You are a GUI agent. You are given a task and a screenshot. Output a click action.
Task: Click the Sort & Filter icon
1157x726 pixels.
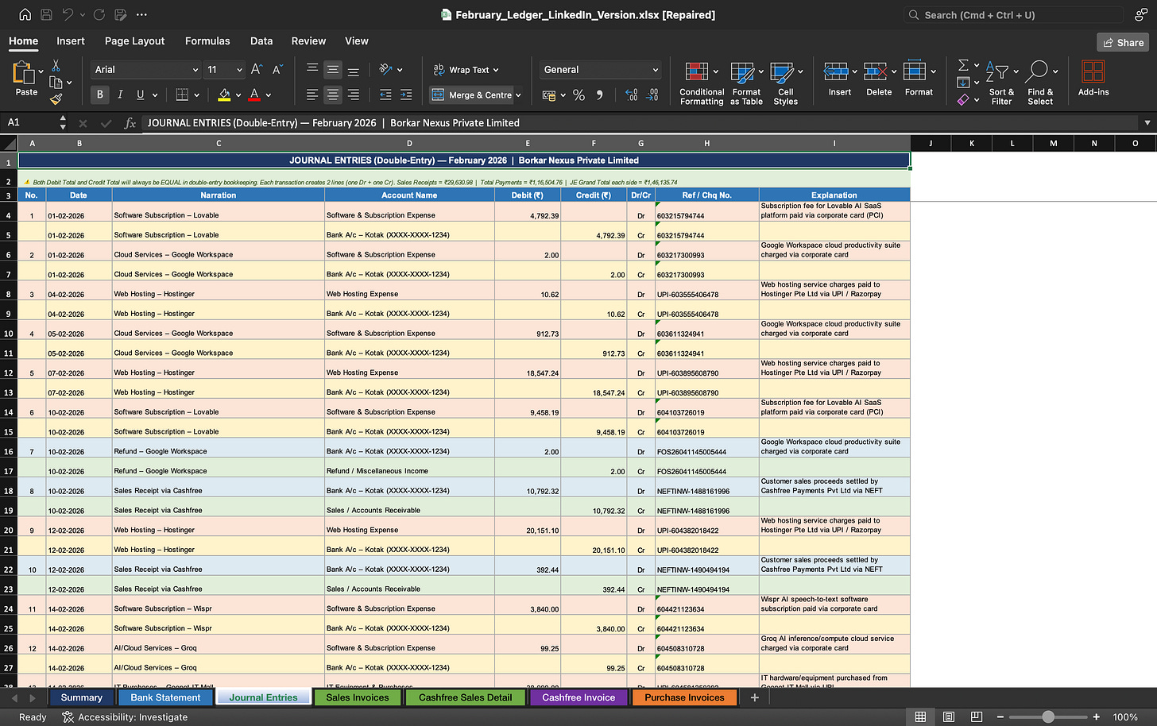tap(1000, 83)
